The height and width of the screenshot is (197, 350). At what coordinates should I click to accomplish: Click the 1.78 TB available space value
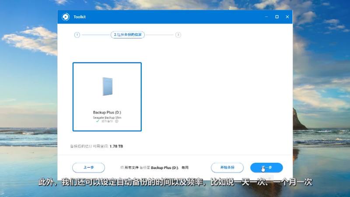tap(116, 146)
